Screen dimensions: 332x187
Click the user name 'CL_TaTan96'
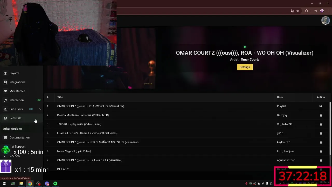pyautogui.click(x=285, y=124)
